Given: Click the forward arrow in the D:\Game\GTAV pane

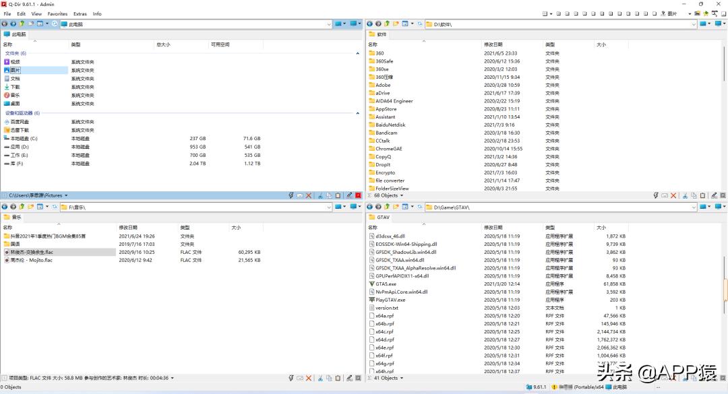Looking at the screenshot, I should (378, 207).
